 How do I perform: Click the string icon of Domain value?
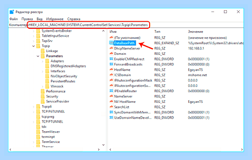[x=111, y=54]
